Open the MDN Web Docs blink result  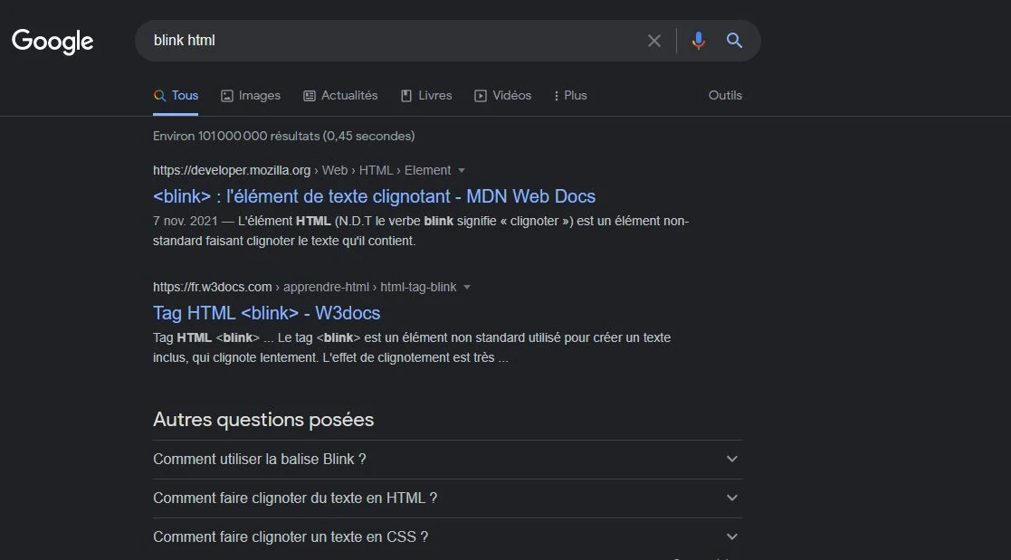pyautogui.click(x=374, y=196)
